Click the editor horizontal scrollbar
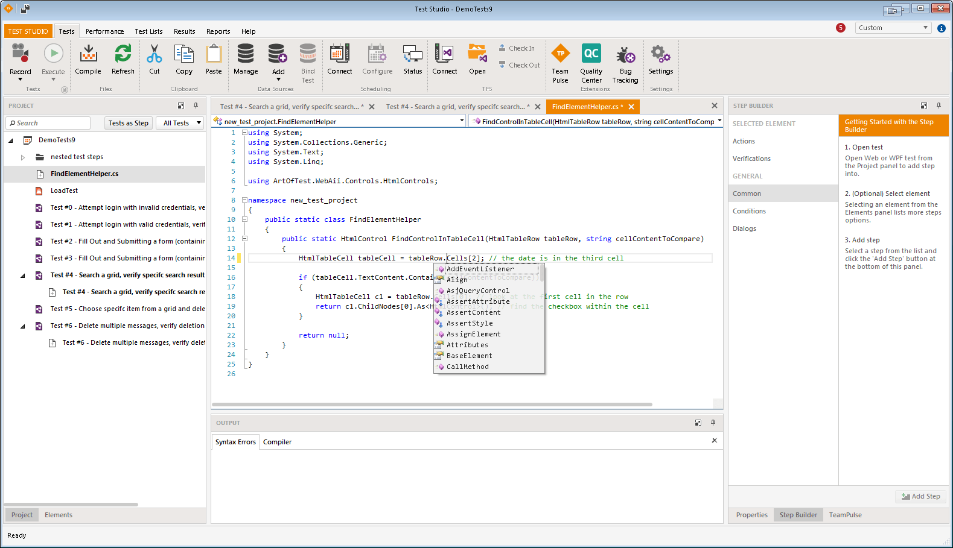This screenshot has width=953, height=548. click(432, 405)
